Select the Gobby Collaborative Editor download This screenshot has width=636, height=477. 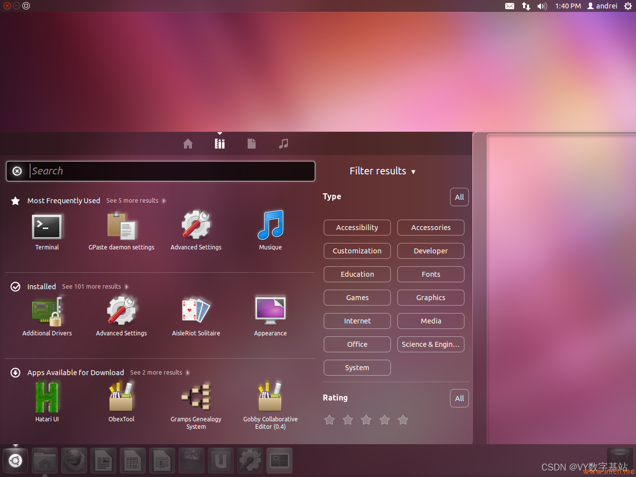pos(270,397)
